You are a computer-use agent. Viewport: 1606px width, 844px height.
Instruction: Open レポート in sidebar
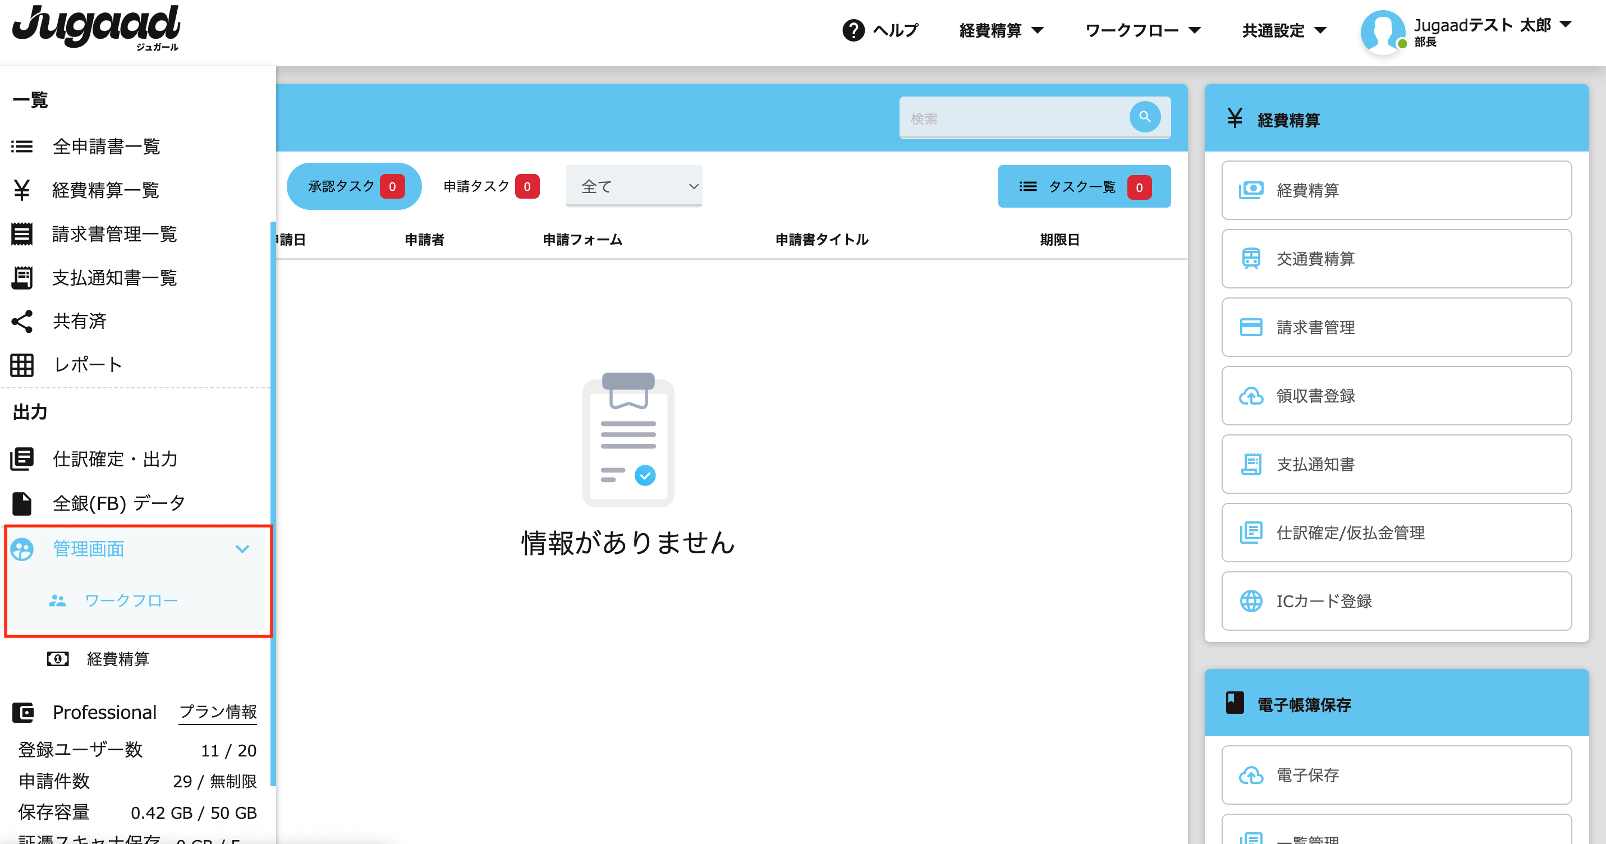pyautogui.click(x=88, y=365)
